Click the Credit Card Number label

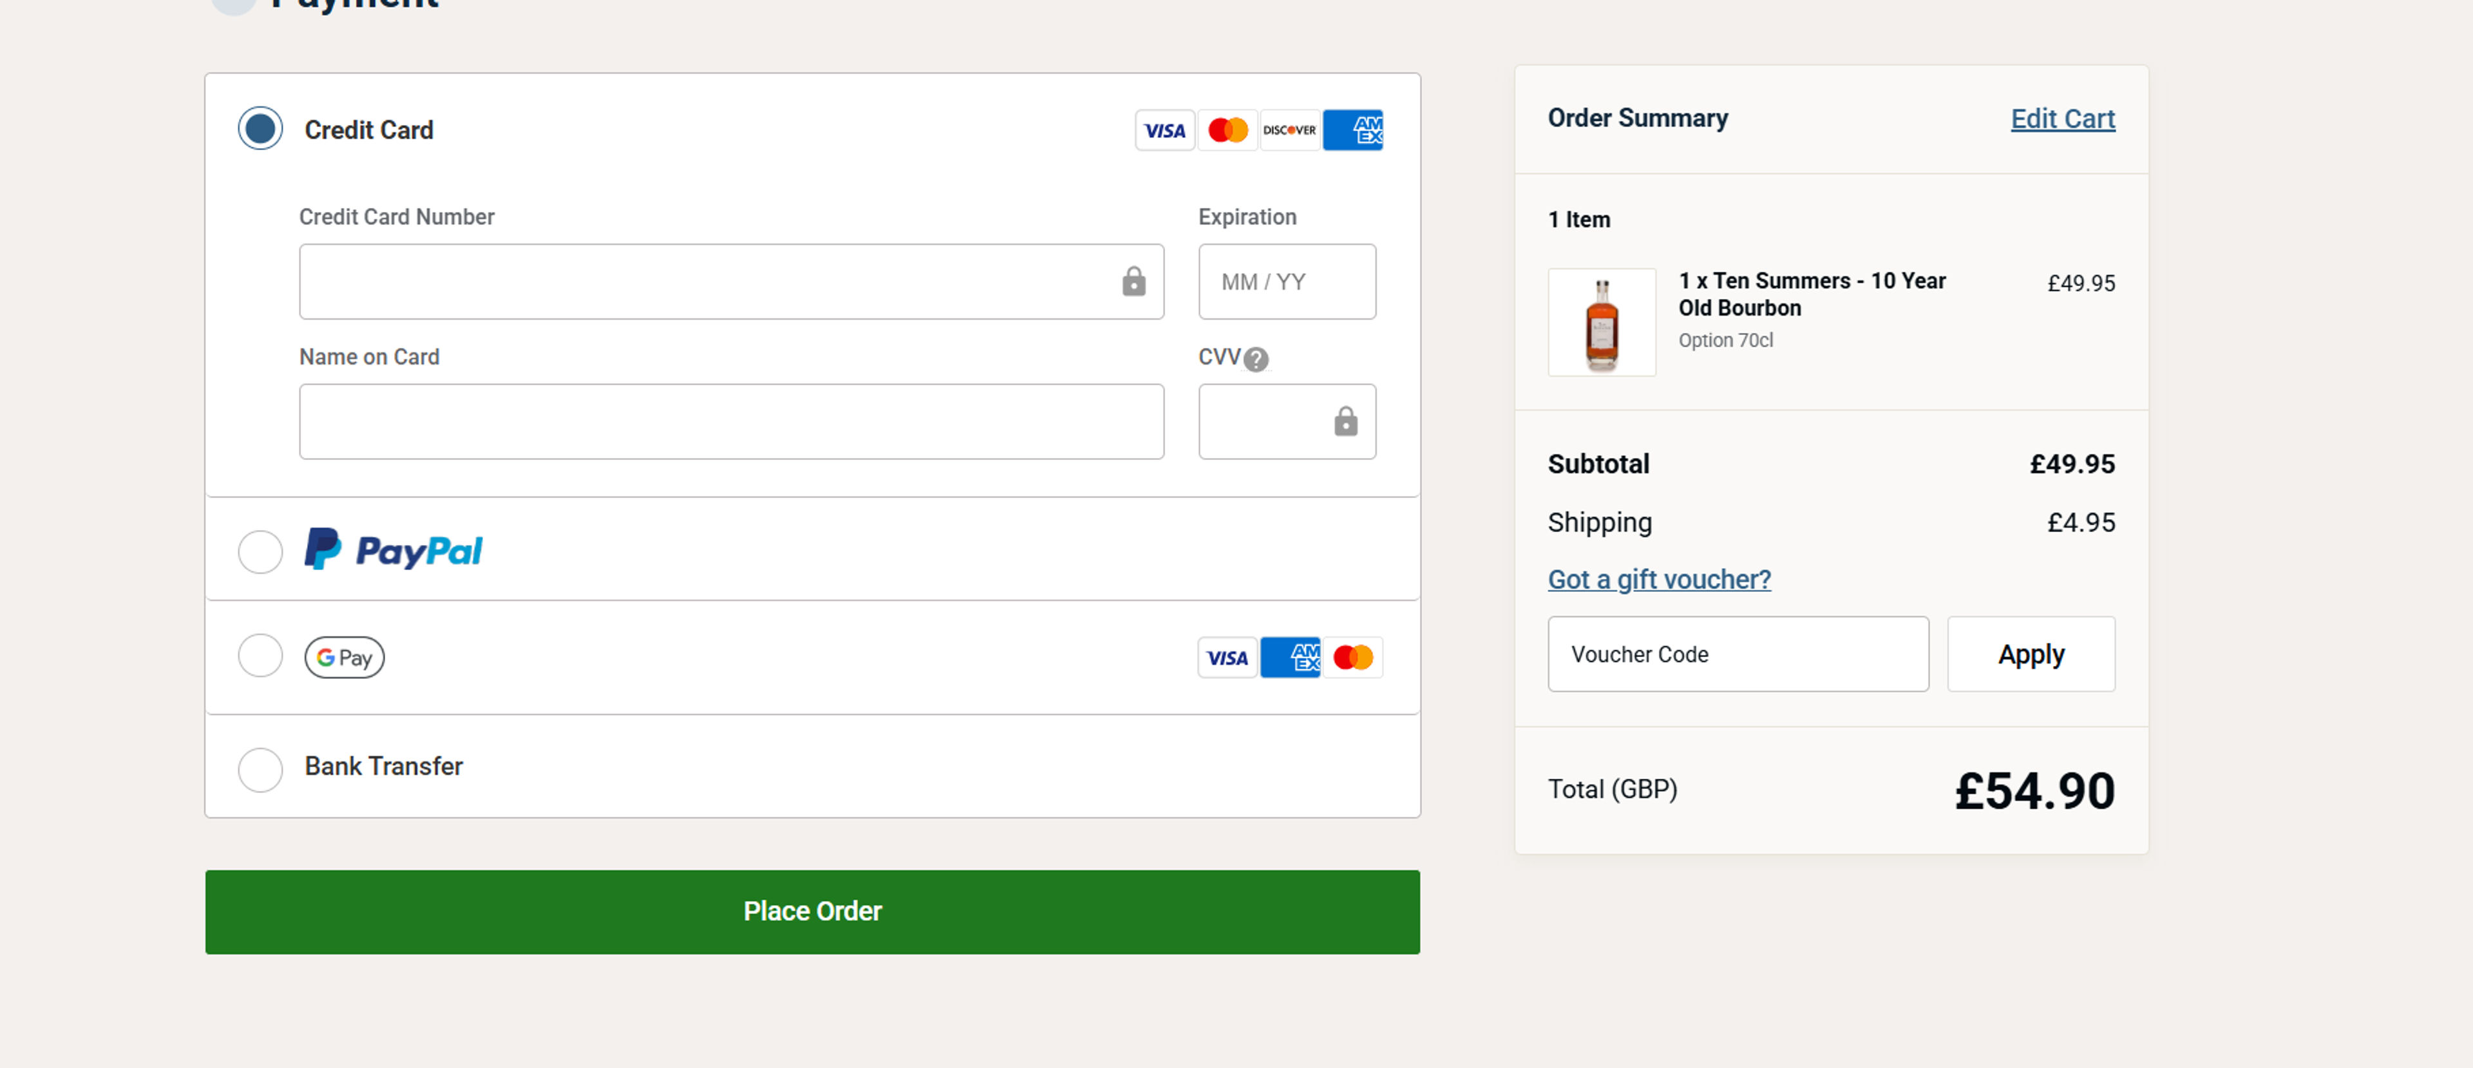397,217
